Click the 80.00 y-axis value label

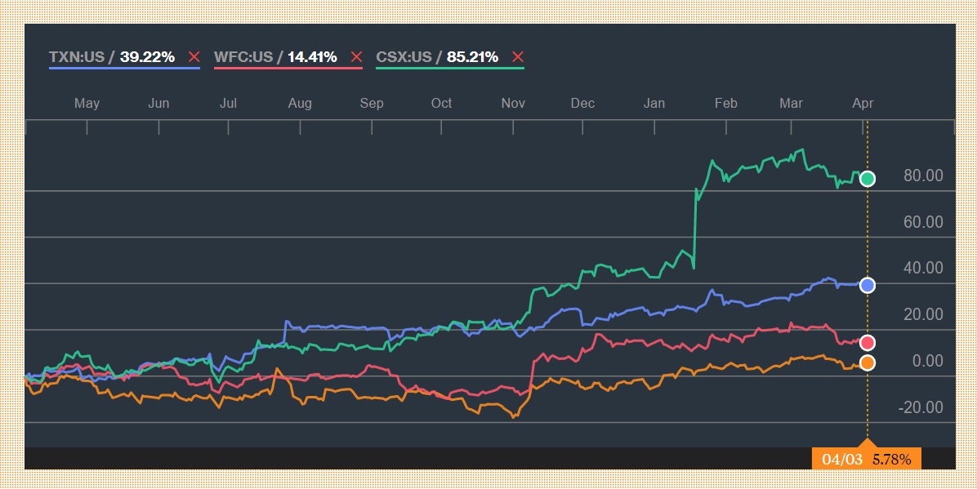click(923, 176)
